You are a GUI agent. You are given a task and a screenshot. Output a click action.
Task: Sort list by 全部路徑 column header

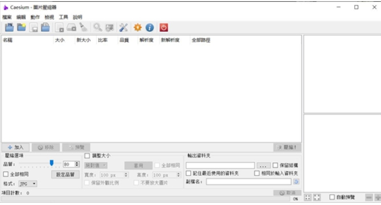click(201, 40)
